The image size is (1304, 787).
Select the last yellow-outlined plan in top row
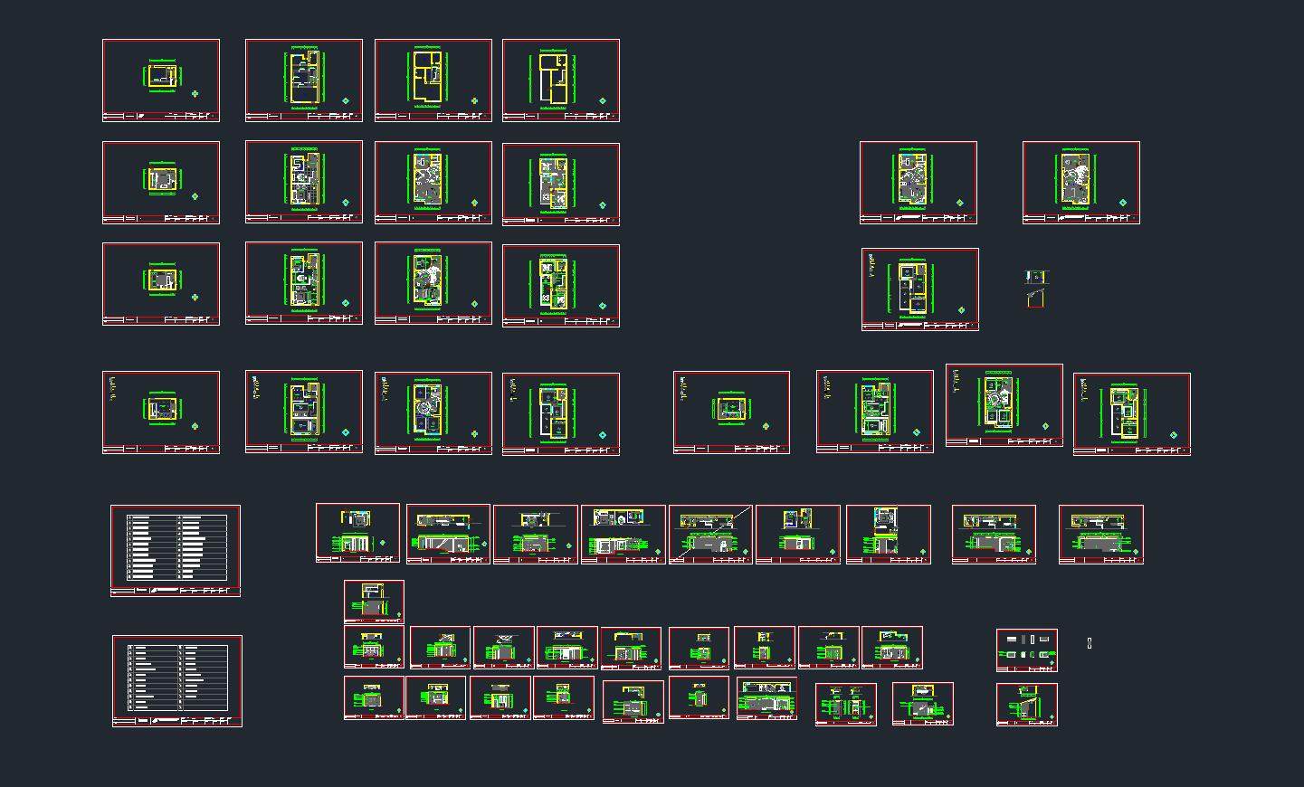click(x=561, y=80)
